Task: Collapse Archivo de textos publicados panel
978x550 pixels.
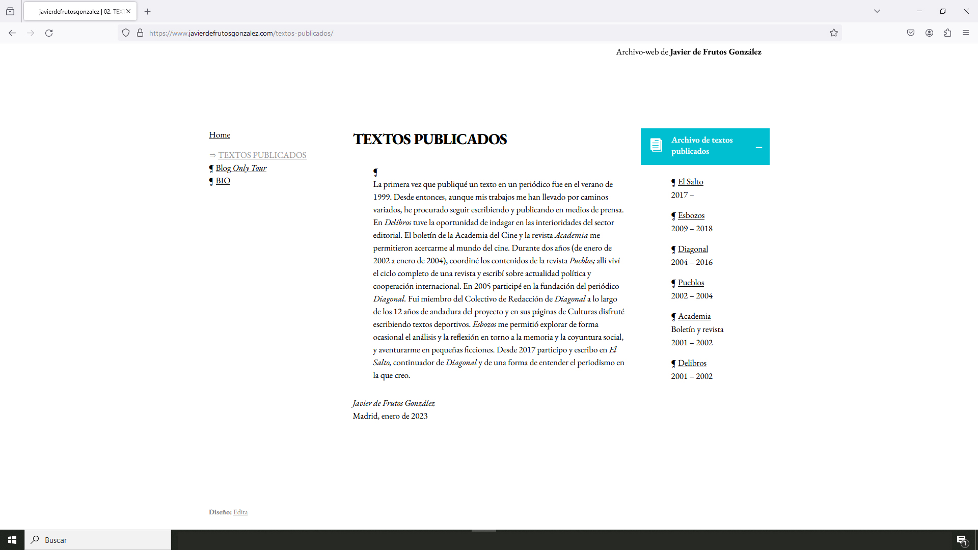Action: click(758, 147)
